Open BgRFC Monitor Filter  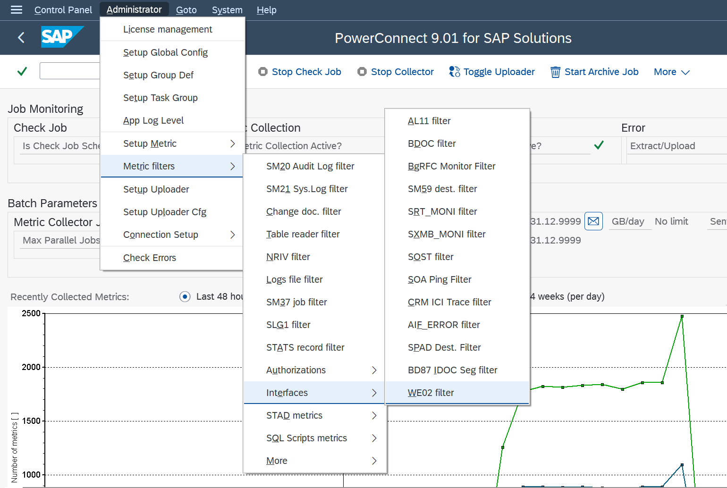[457, 166]
